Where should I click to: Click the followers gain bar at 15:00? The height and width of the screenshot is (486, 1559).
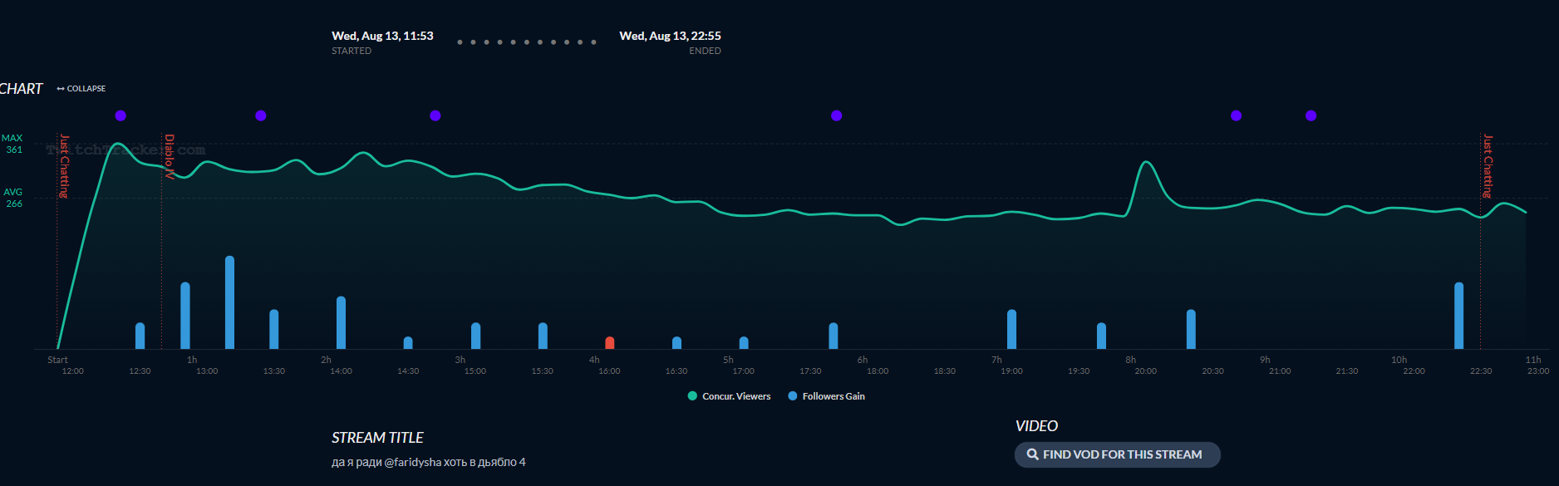(x=475, y=336)
